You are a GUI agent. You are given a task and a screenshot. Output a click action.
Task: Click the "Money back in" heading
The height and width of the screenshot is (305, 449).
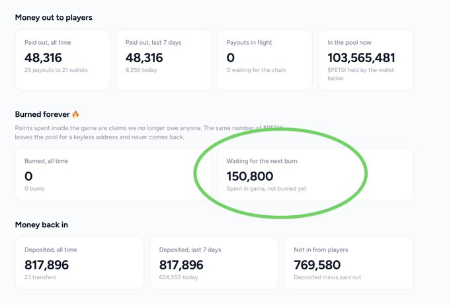tap(42, 224)
